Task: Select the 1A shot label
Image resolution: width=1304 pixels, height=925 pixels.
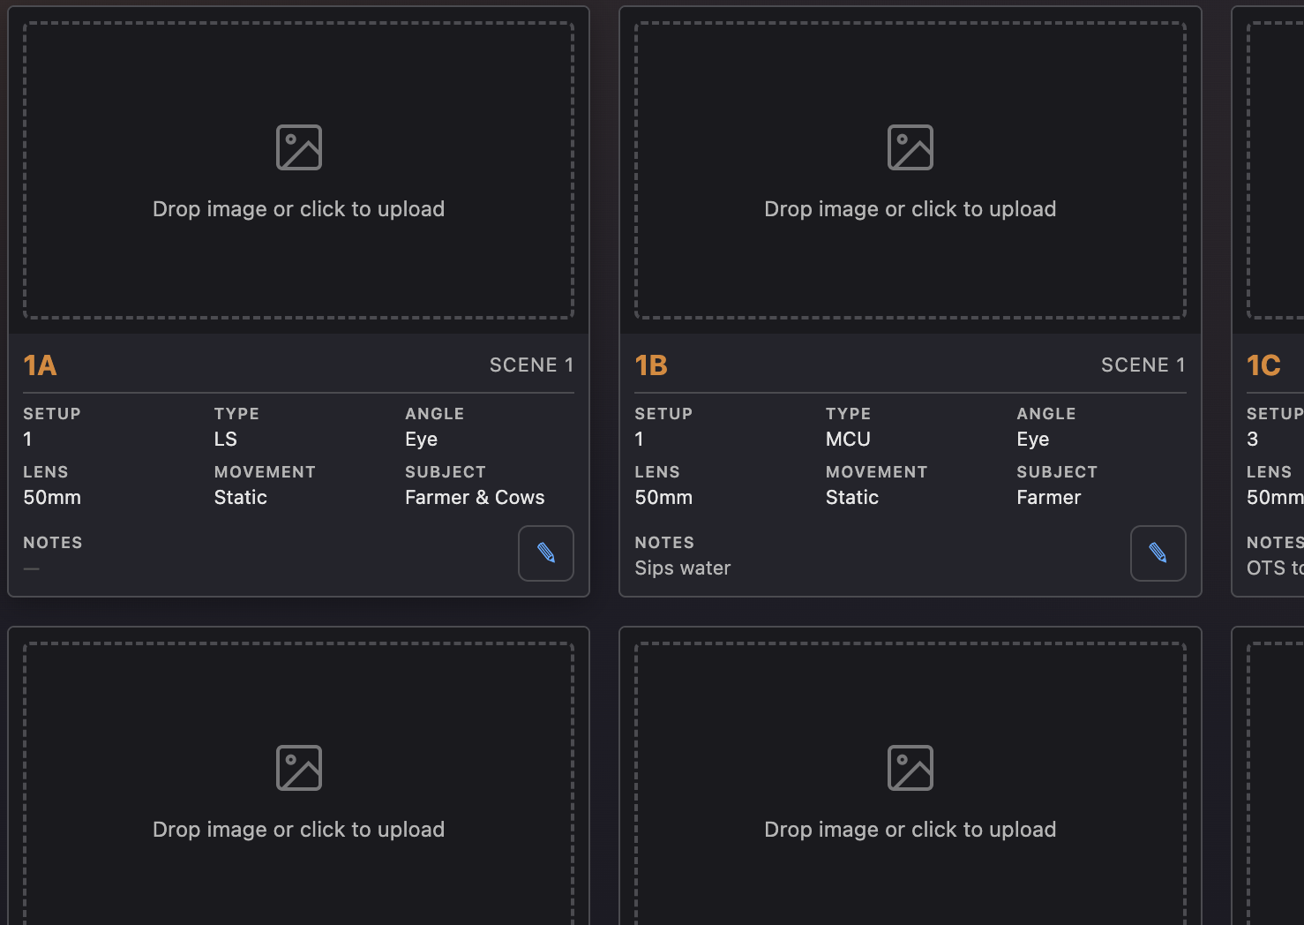Action: pyautogui.click(x=40, y=365)
